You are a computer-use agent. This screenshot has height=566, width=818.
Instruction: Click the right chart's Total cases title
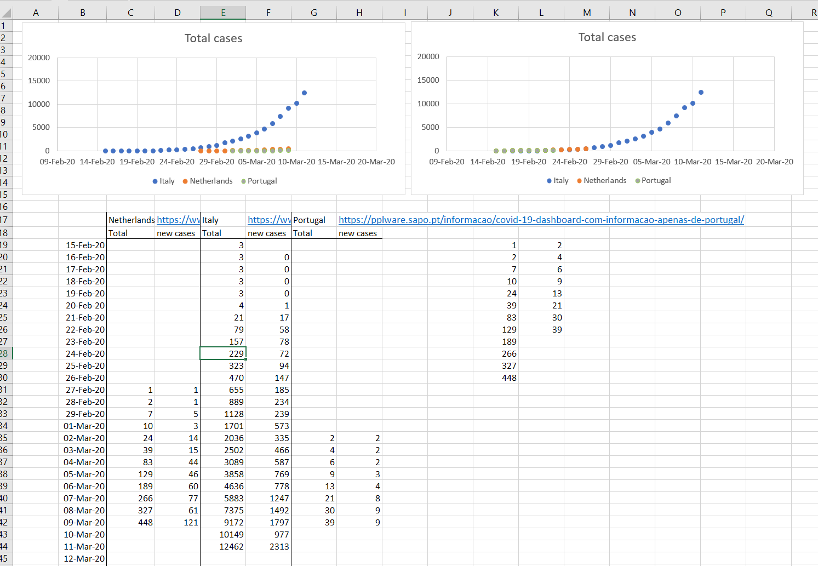(607, 37)
